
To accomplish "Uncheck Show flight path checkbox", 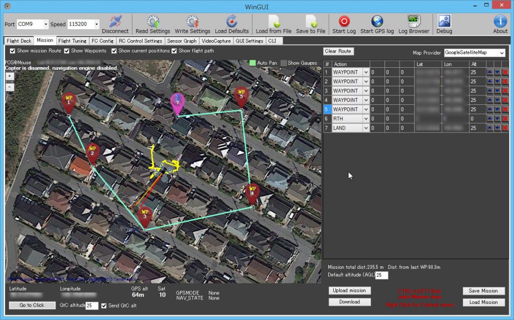I will [174, 51].
